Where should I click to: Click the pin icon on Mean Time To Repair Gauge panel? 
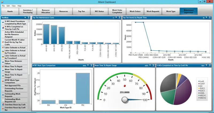[153, 66]
